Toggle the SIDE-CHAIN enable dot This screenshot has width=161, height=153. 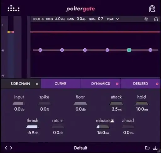click(37, 84)
